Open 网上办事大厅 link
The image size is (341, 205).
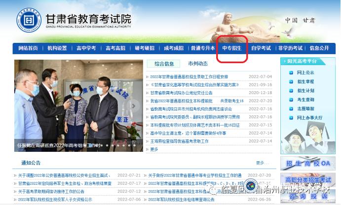pos(310,118)
